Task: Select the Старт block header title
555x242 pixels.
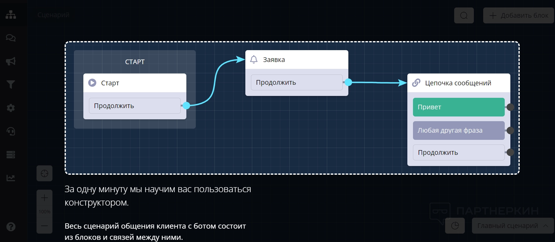Action: click(110, 83)
